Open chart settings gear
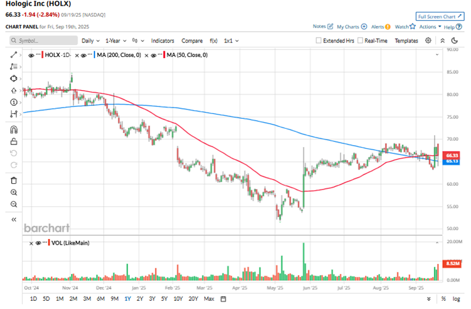The height and width of the screenshot is (309, 471). (428, 41)
